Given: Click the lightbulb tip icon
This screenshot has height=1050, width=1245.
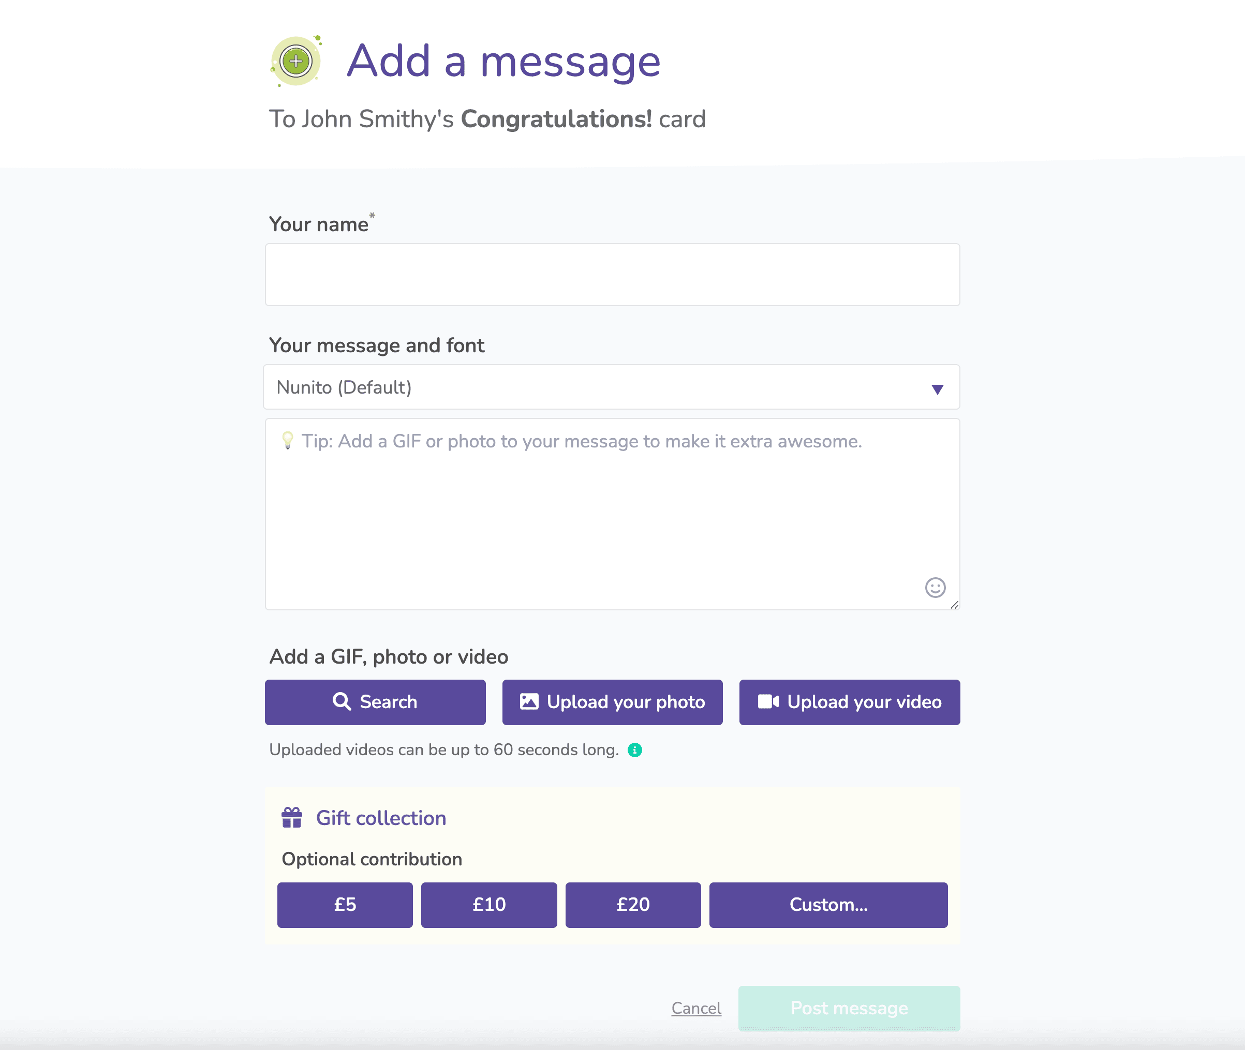Looking at the screenshot, I should point(288,441).
